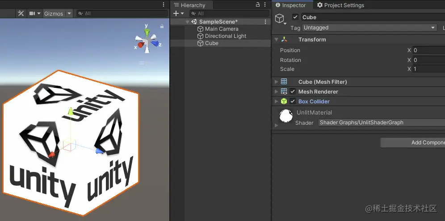Toggle the Gizmos button
This screenshot has width=445, height=221.
click(54, 13)
